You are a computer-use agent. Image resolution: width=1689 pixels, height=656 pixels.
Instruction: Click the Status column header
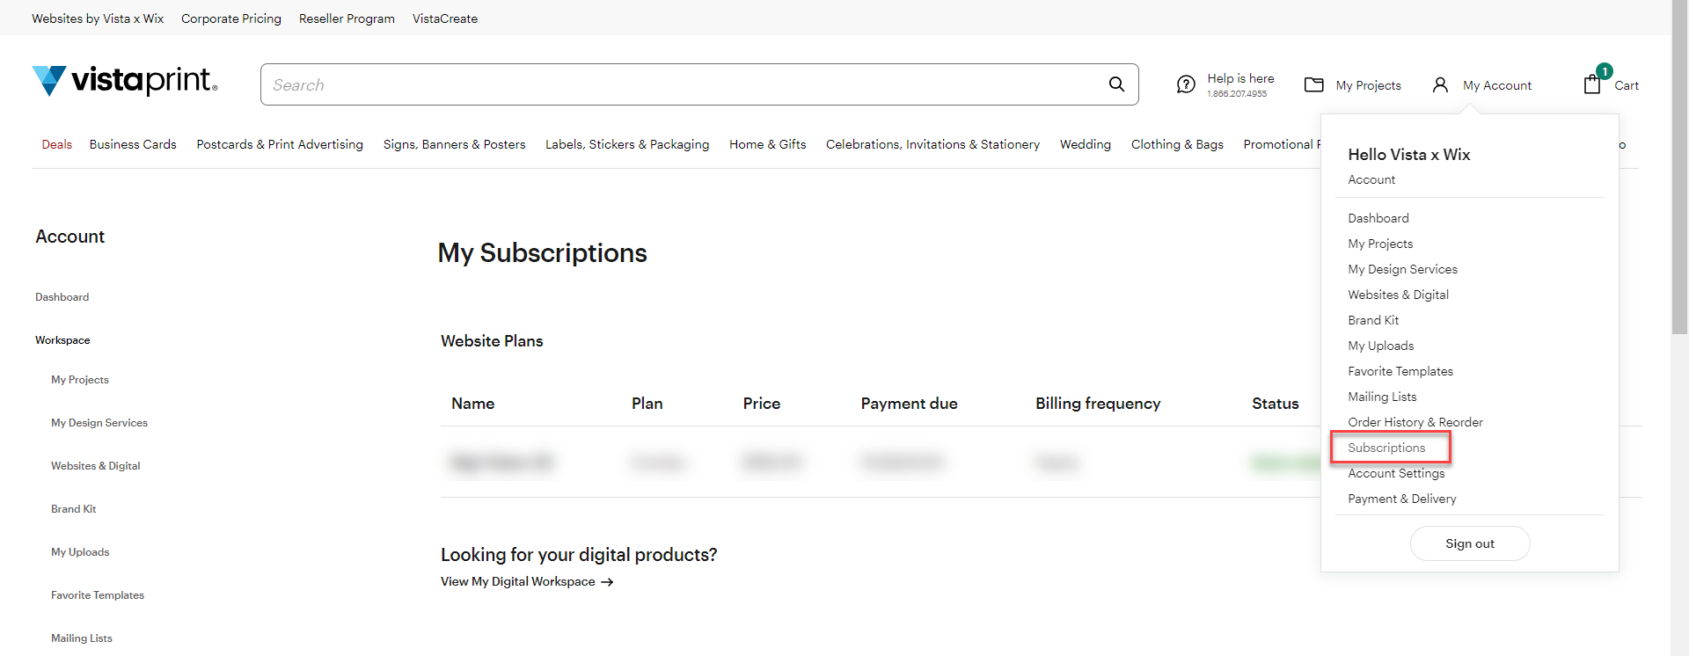tap(1275, 404)
